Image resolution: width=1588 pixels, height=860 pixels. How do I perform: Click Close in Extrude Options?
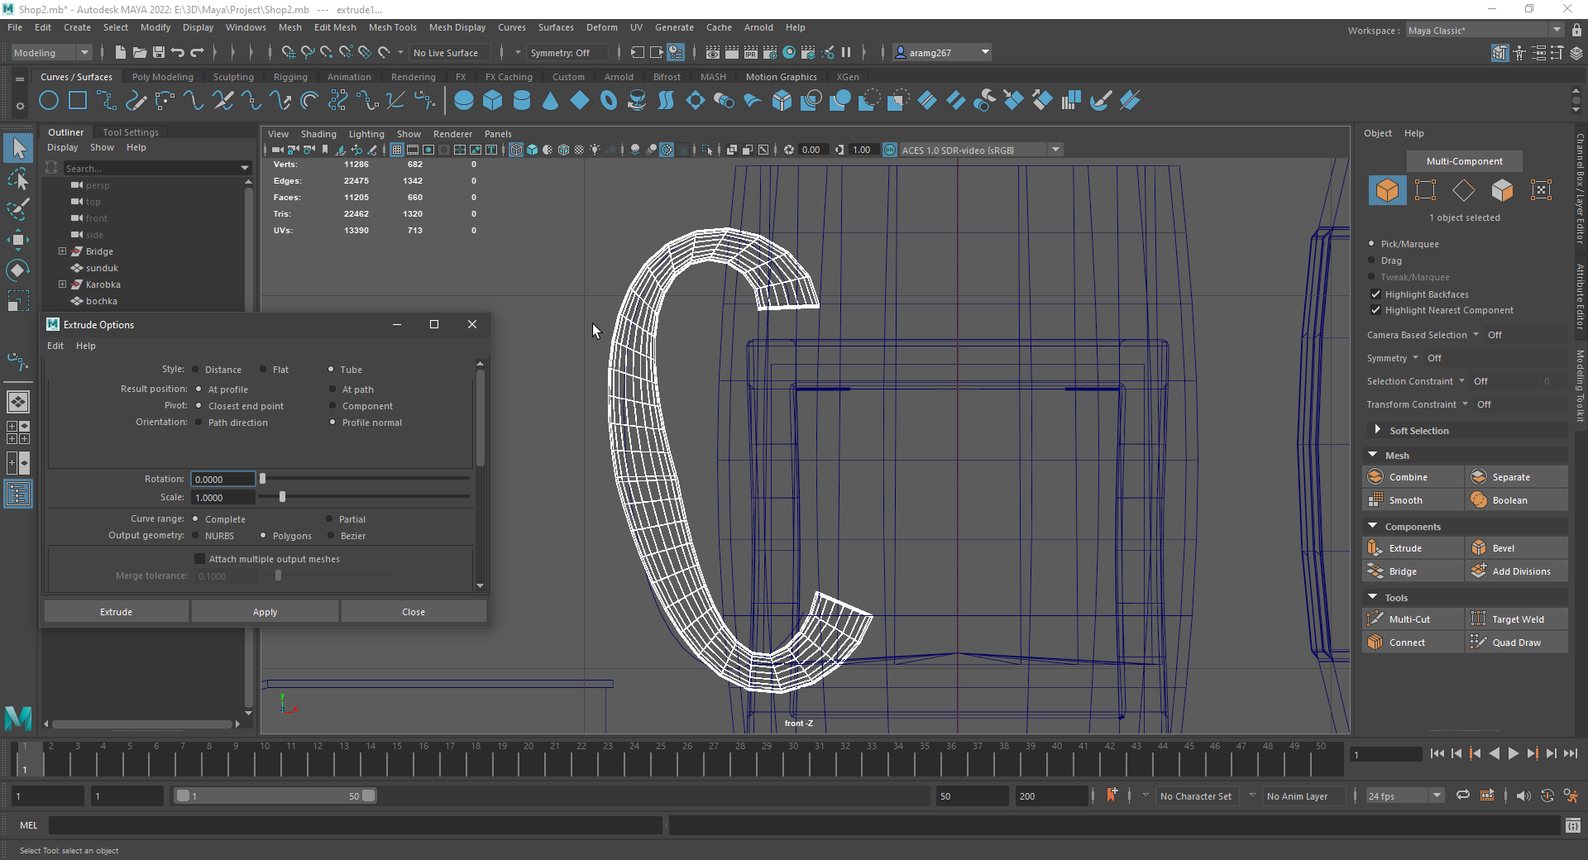coord(414,612)
